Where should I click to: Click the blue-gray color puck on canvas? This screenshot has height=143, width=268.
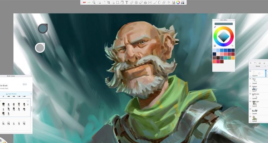pos(43,28)
